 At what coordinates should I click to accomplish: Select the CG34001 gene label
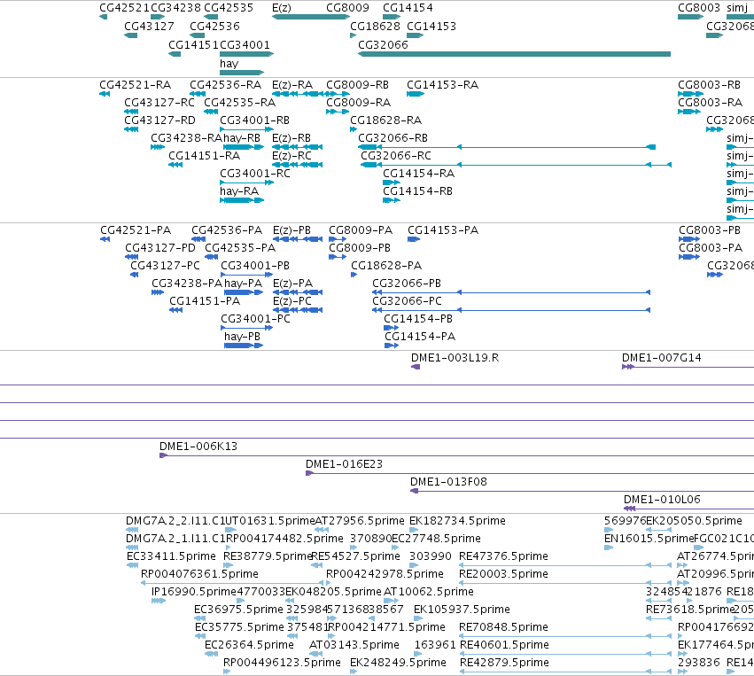tap(245, 44)
